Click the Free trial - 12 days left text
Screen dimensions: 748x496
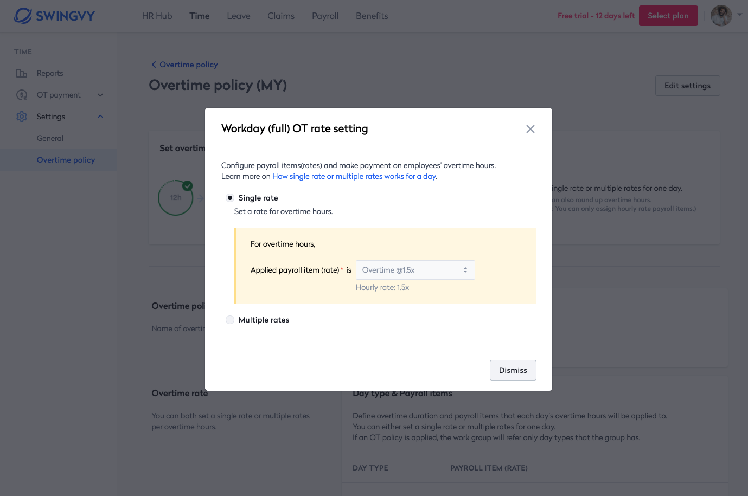596,16
